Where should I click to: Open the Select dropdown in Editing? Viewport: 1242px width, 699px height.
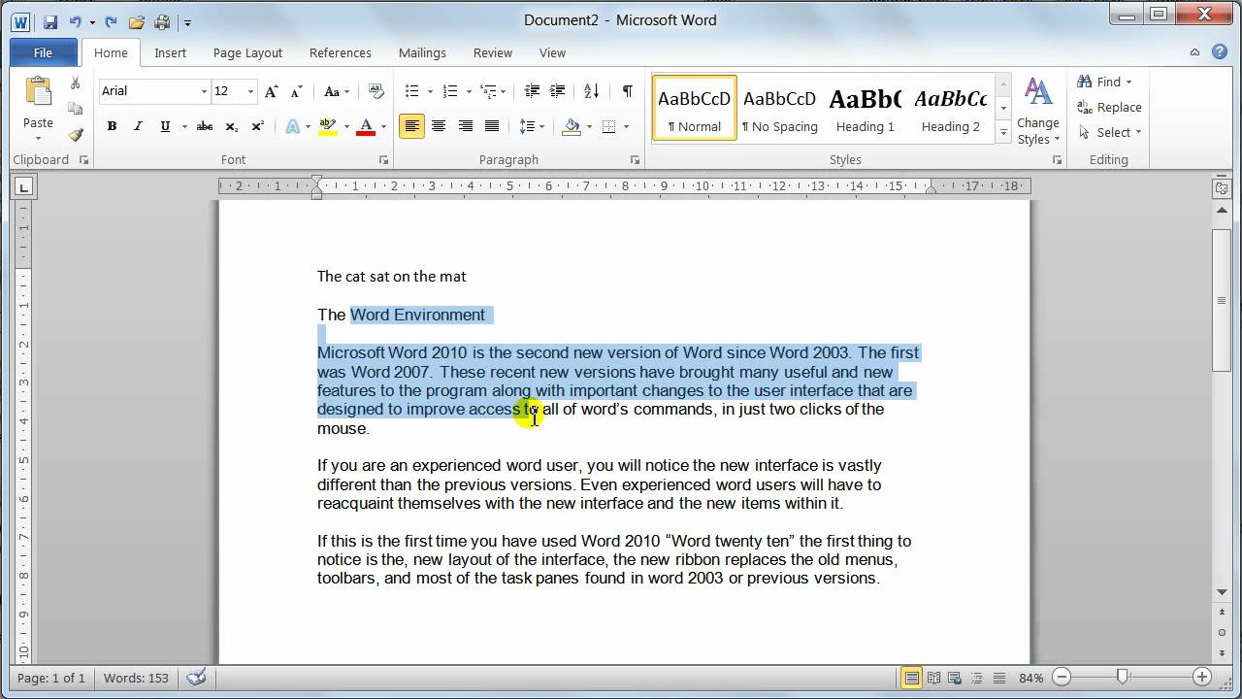click(x=1109, y=132)
